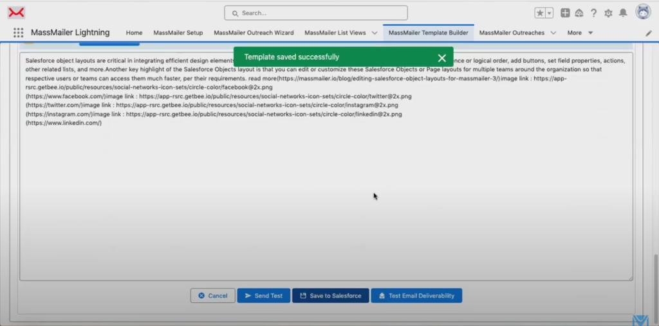Open the favorites list dropdown arrow
Screen dimensions: 659x326
click(x=550, y=13)
